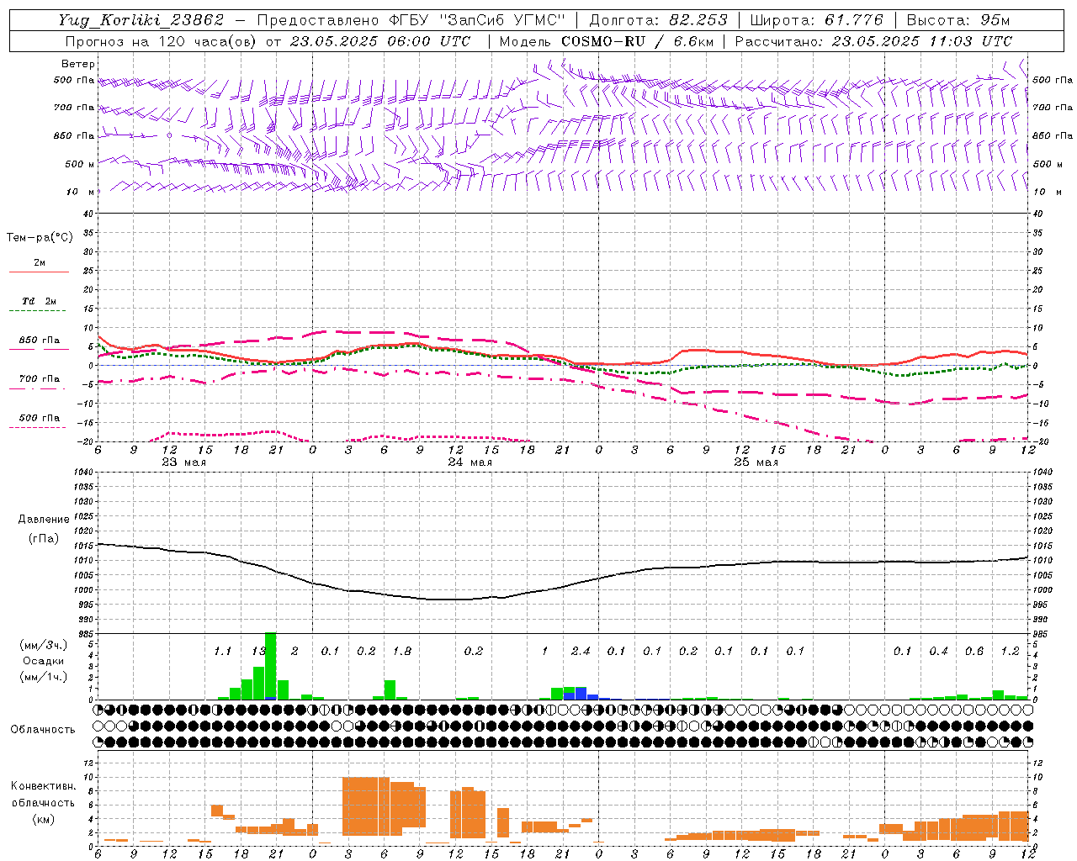Viewport: 1077px width, 861px height.
Task: Click the precipitation value '1.8'
Action: tap(401, 651)
